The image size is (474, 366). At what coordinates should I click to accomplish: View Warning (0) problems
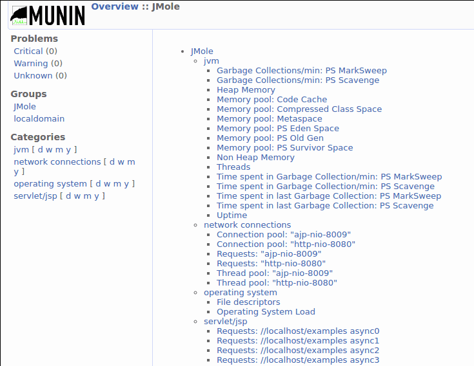(x=38, y=64)
